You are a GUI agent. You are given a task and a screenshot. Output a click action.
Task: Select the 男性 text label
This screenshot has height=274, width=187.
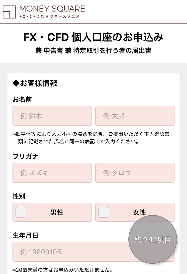click(x=57, y=213)
